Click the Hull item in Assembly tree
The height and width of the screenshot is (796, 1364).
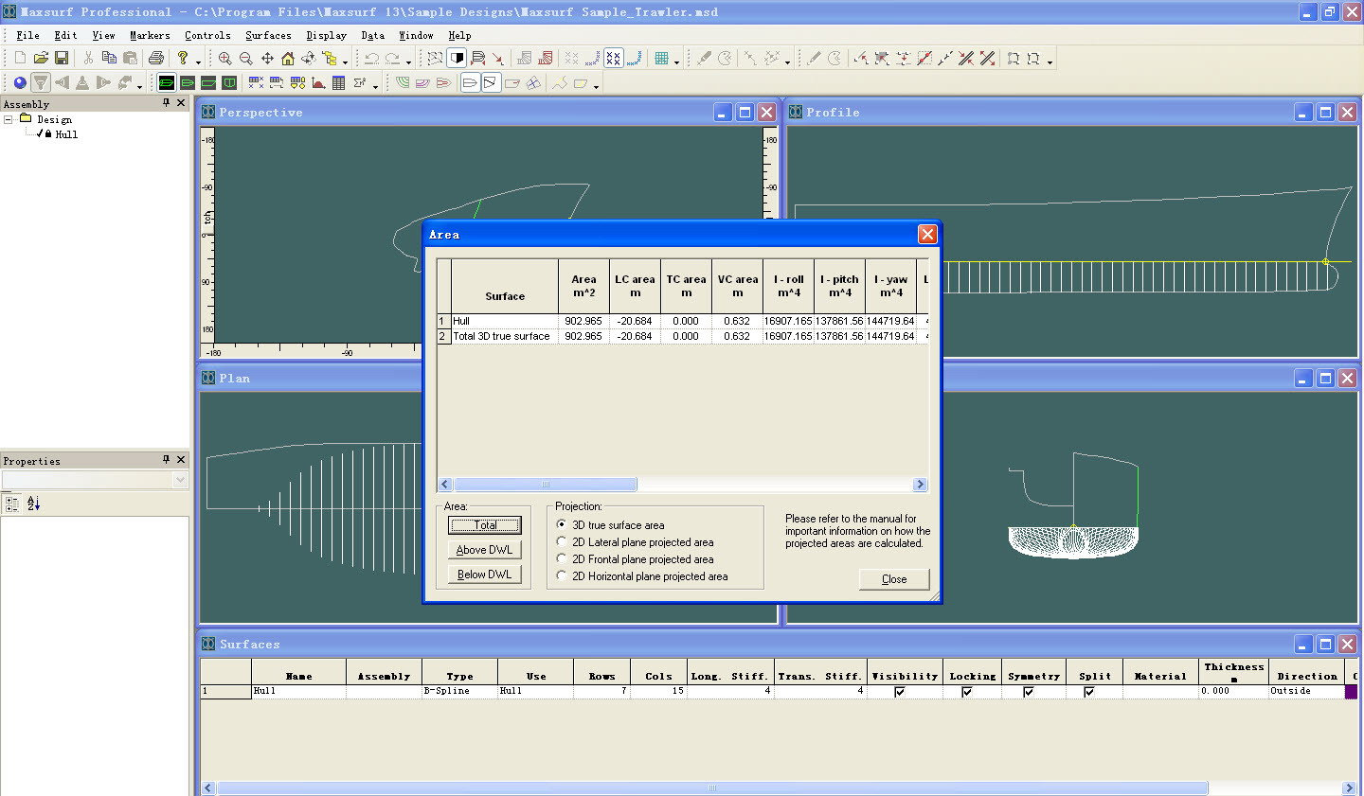click(66, 134)
